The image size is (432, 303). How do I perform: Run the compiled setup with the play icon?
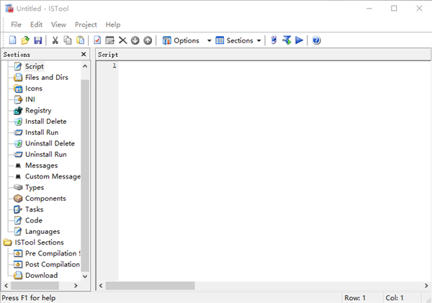coord(299,40)
